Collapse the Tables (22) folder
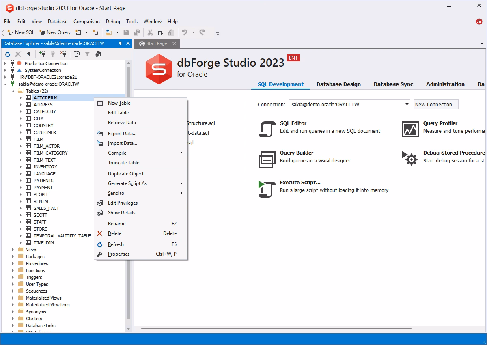 click(x=13, y=91)
